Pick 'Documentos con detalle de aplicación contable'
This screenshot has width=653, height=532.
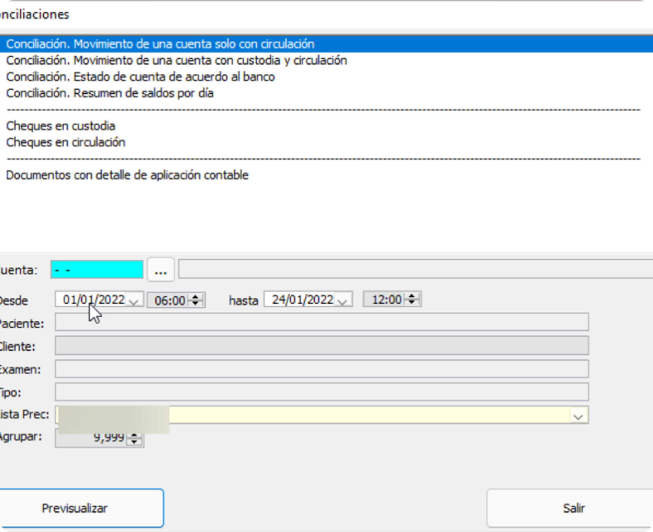pyautogui.click(x=127, y=175)
